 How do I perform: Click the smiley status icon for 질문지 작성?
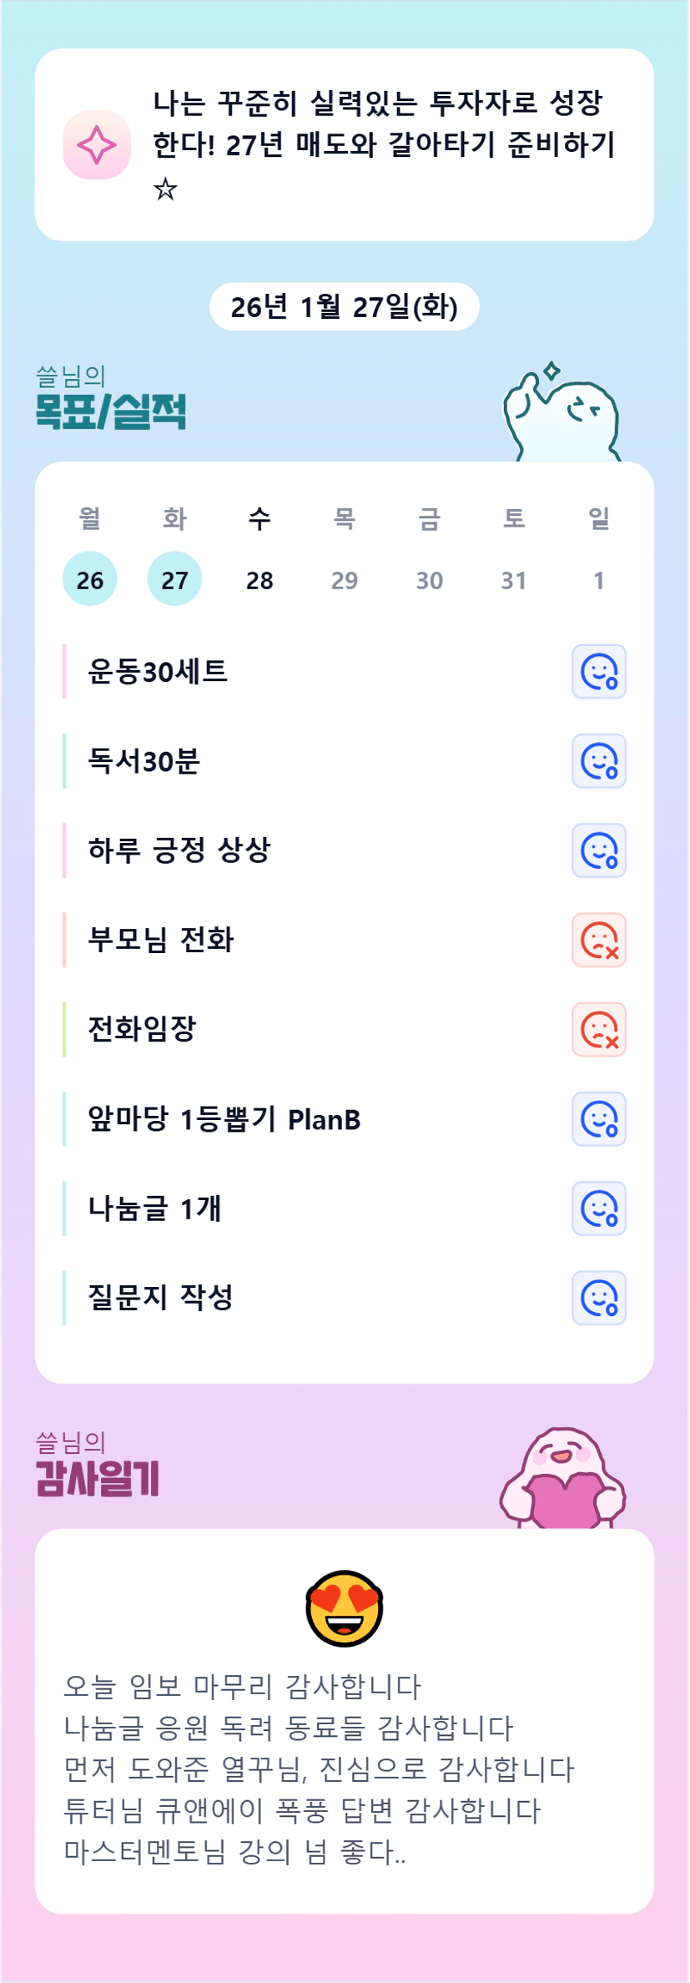[598, 1298]
